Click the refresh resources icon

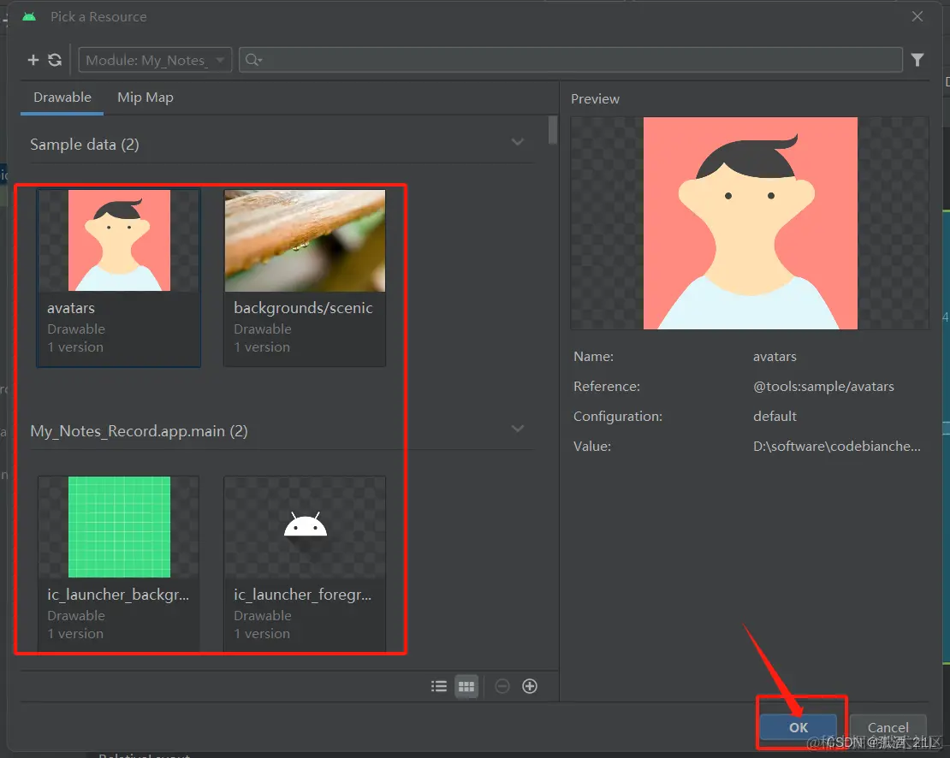click(55, 60)
